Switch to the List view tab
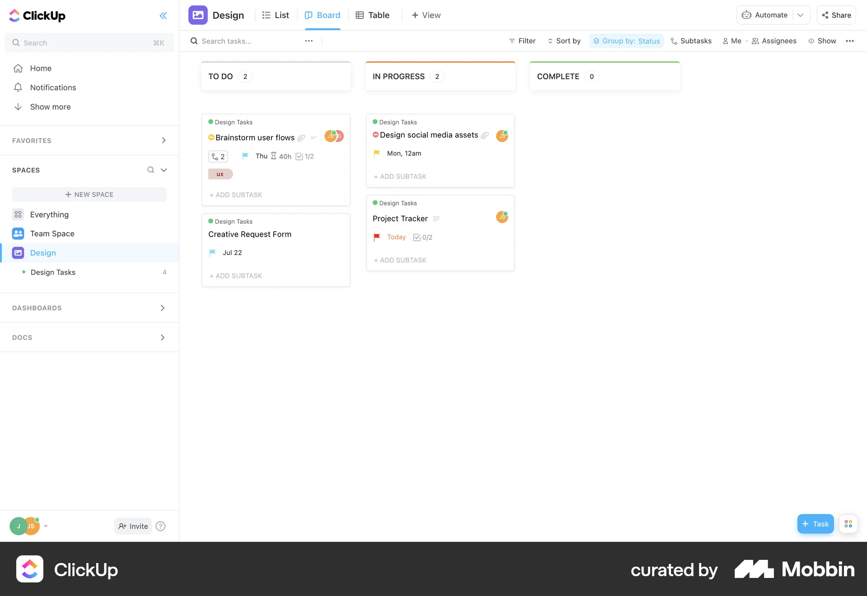 275,15
